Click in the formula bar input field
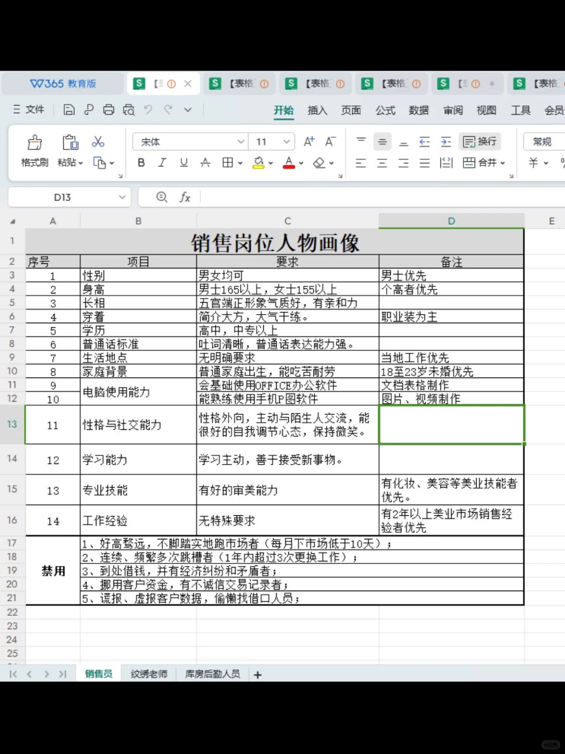Viewport: 565px width, 754px height. (382, 197)
